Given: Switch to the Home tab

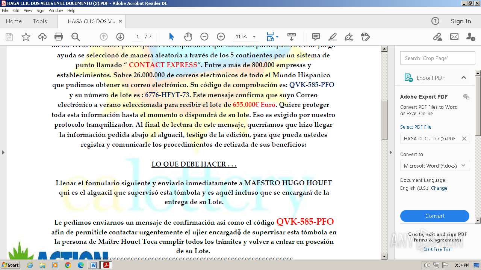Looking at the screenshot, I should pos(14,21).
